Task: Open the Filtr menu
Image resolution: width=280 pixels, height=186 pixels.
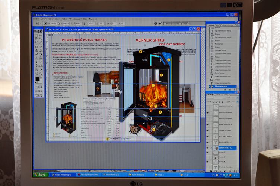Action: point(70,19)
